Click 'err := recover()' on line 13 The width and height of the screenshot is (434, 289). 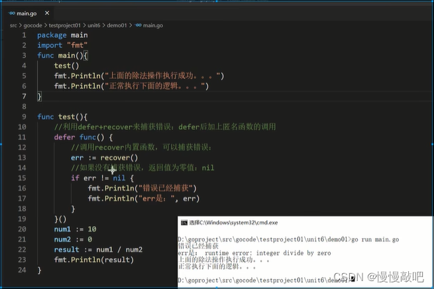pos(104,158)
